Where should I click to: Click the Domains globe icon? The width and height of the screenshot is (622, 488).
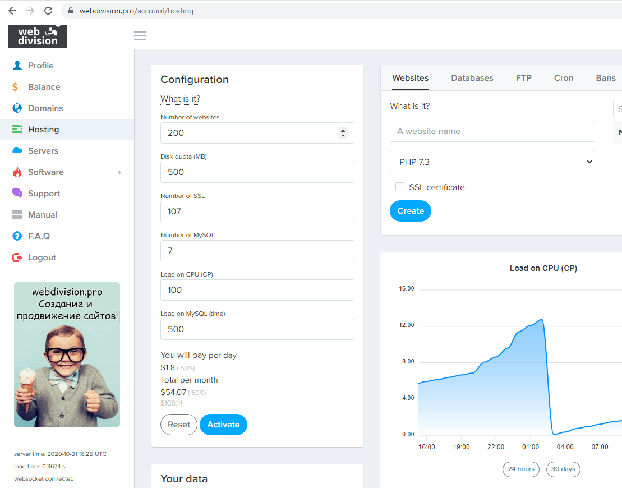[17, 108]
